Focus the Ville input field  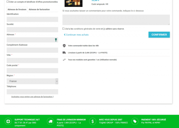32,60
